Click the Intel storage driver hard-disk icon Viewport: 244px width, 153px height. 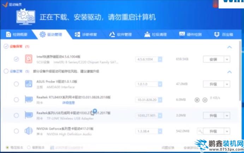pos(29,59)
